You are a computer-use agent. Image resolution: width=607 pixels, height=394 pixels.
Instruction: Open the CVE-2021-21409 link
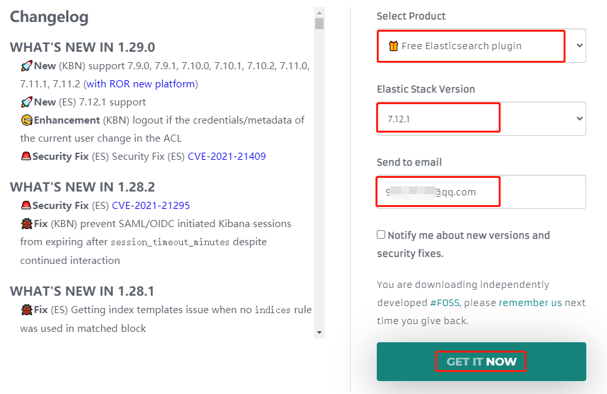pyautogui.click(x=227, y=157)
